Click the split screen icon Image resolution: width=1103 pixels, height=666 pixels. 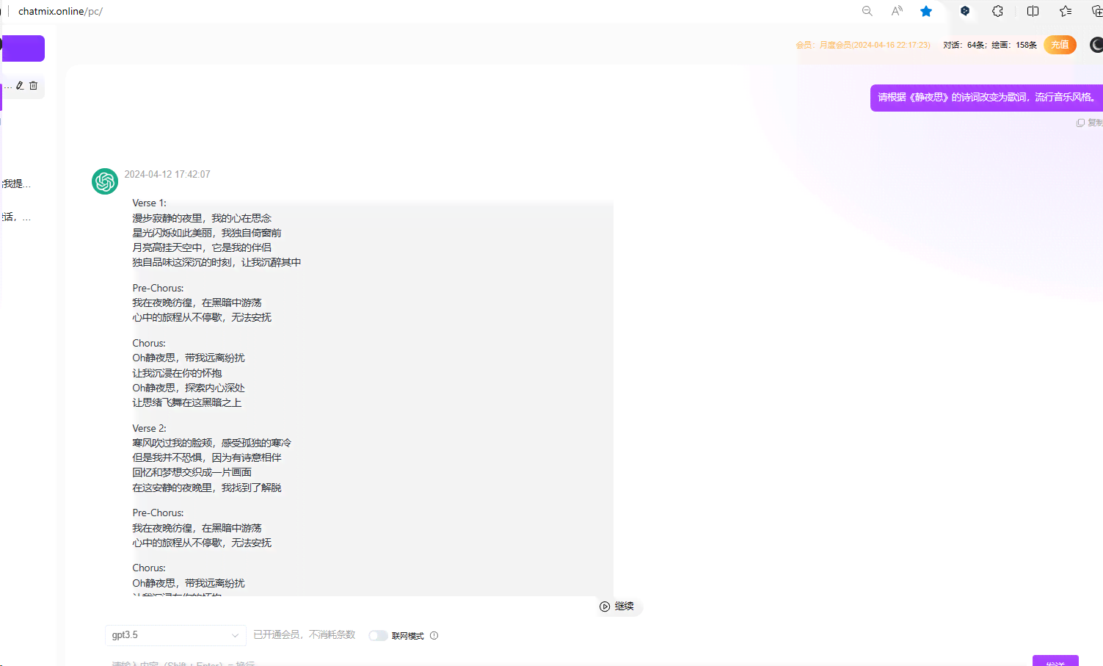[x=1033, y=11]
